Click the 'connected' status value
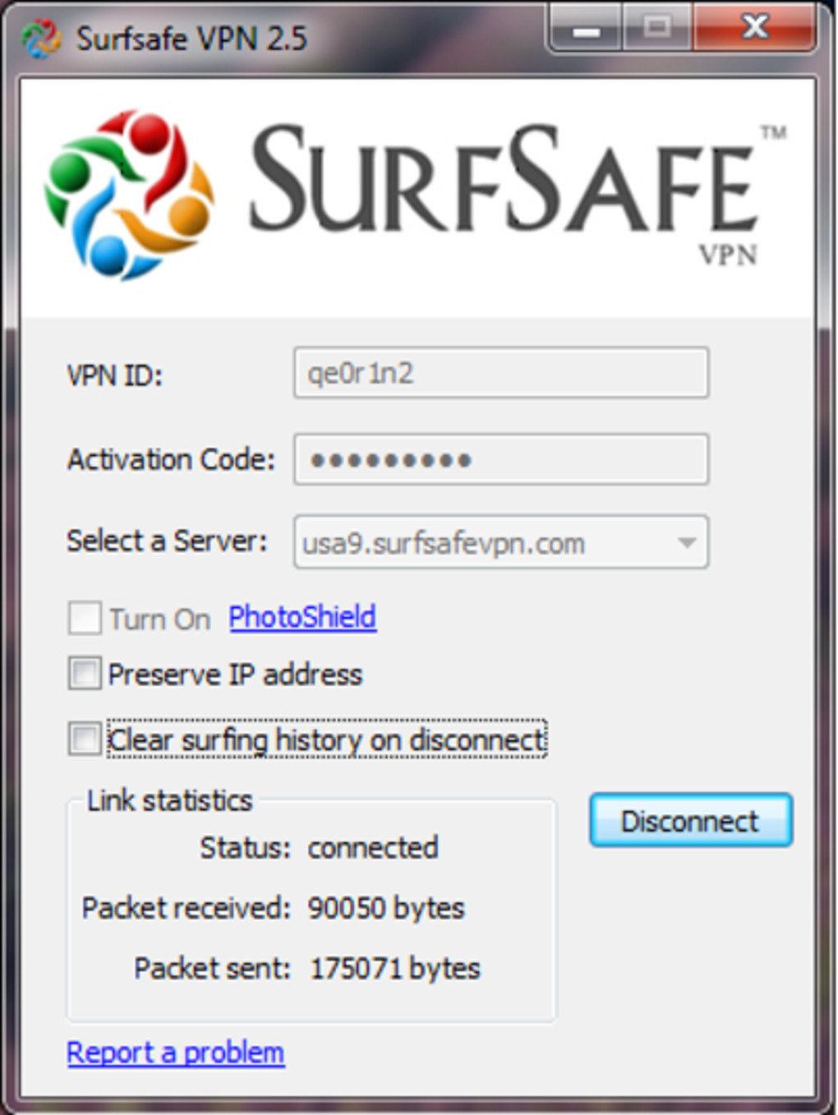This screenshot has height=1115, width=838. click(x=373, y=847)
